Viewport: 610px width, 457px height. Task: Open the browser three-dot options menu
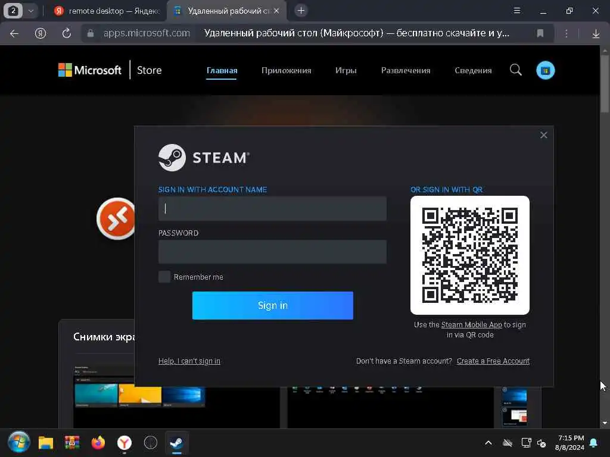click(x=567, y=33)
